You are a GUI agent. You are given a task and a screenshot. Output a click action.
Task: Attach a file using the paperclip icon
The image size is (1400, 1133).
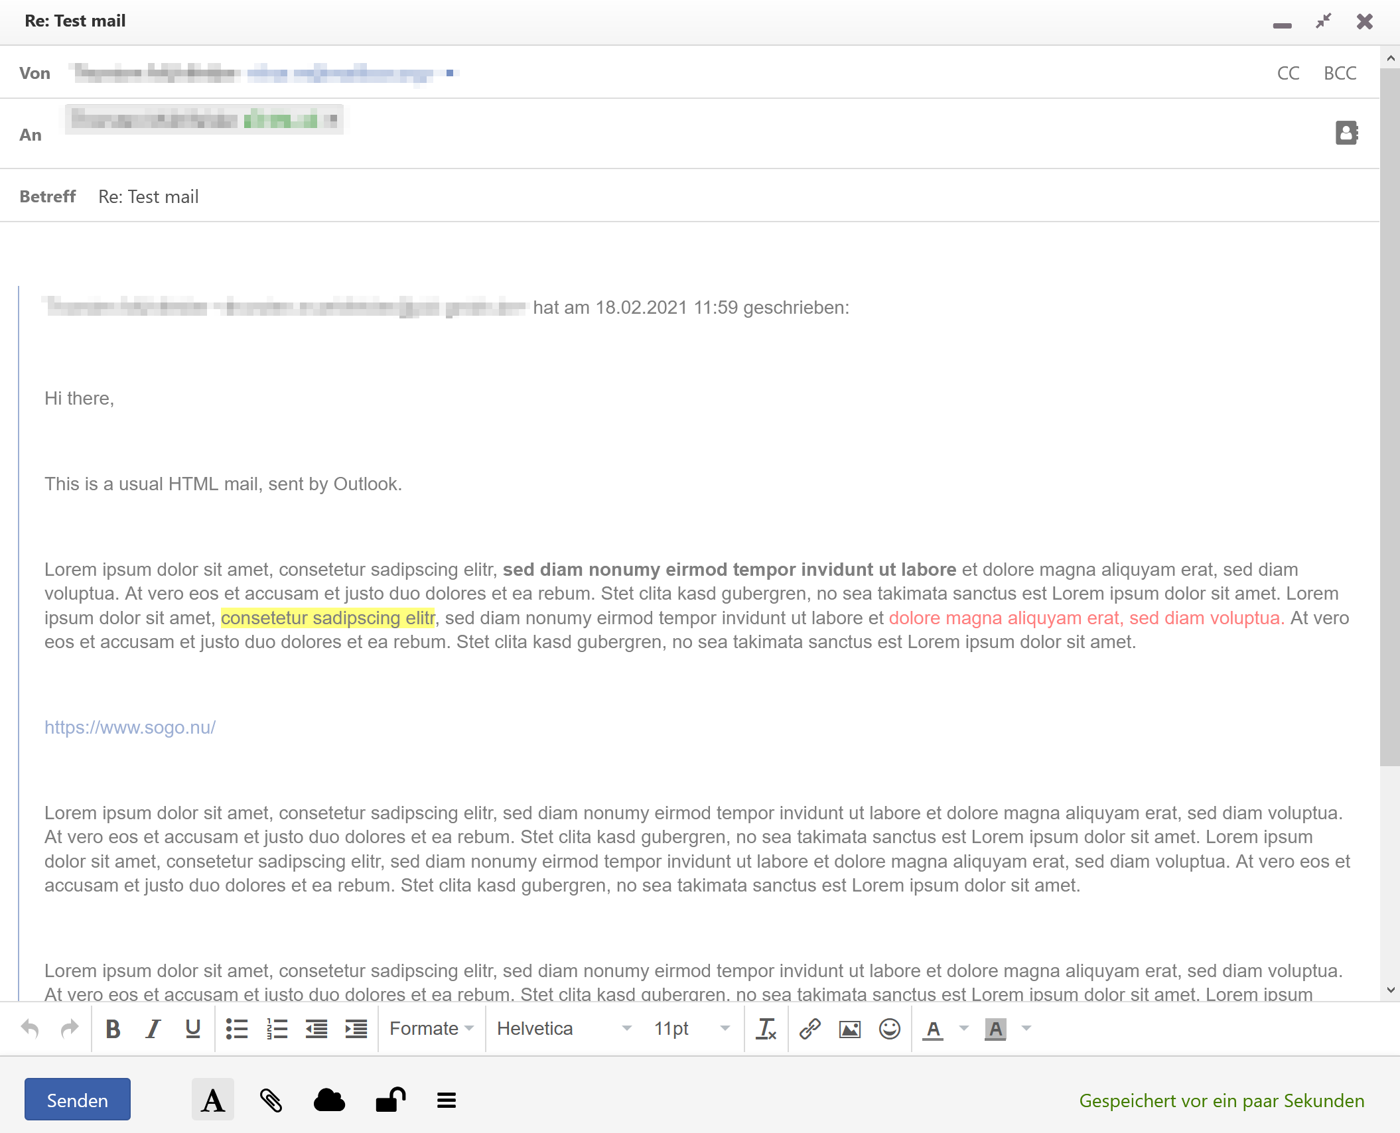tap(271, 1100)
